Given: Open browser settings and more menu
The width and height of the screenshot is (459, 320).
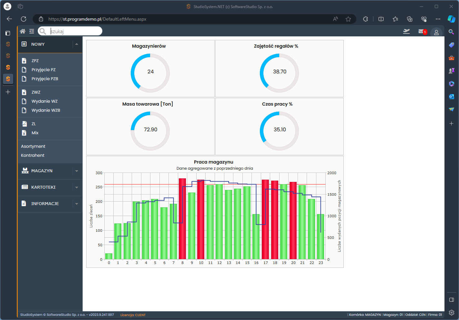Looking at the screenshot, I should click(x=438, y=19).
